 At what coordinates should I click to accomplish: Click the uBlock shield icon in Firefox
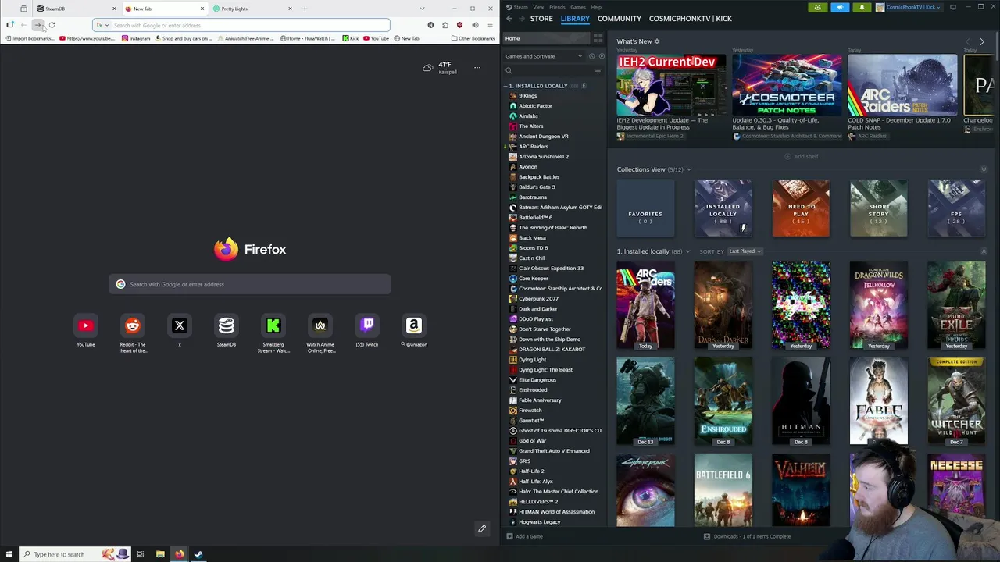459,25
